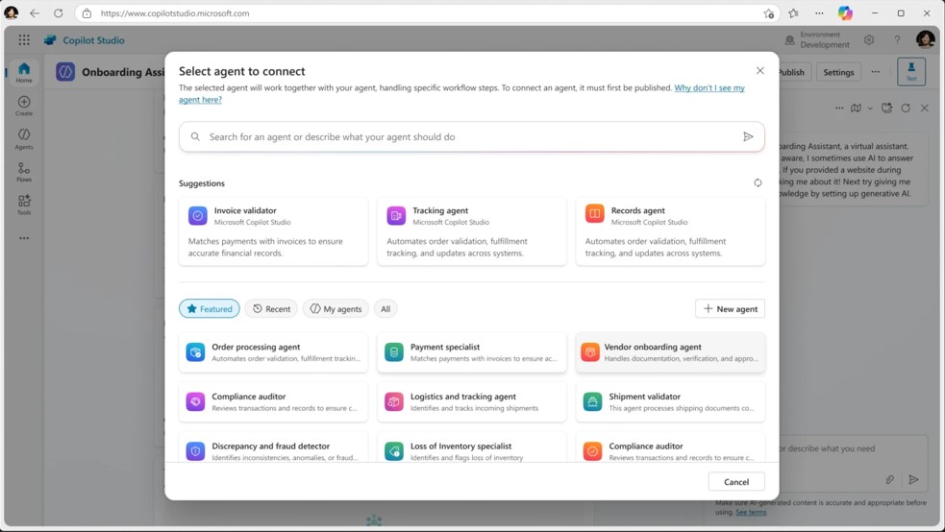Send the test chat message
The image size is (945, 532).
(x=913, y=479)
